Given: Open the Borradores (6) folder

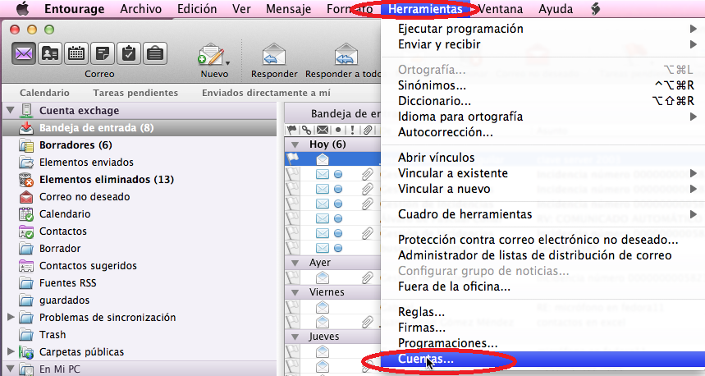Looking at the screenshot, I should [76, 144].
